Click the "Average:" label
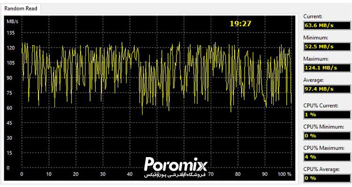The width and height of the screenshot is (352, 187). (314, 80)
